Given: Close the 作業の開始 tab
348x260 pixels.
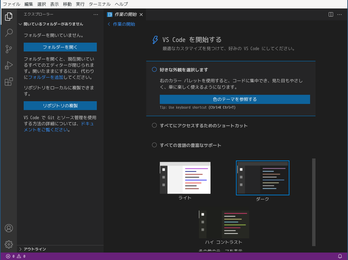Looking at the screenshot, I should [x=141, y=15].
